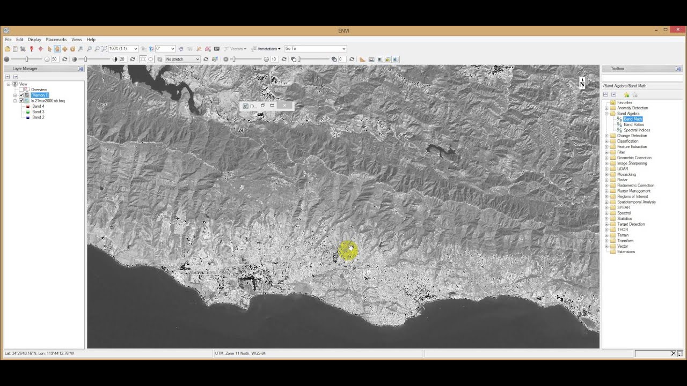Select Band Ratios tool in Toolbox
The image size is (687, 386).
(x=634, y=124)
